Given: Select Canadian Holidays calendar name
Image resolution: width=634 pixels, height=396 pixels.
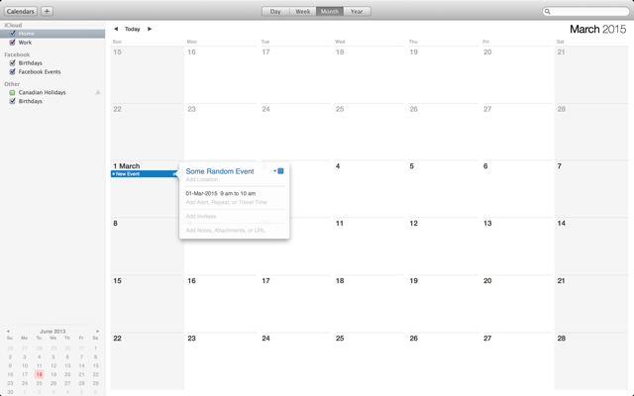Looking at the screenshot, I should (x=42, y=92).
